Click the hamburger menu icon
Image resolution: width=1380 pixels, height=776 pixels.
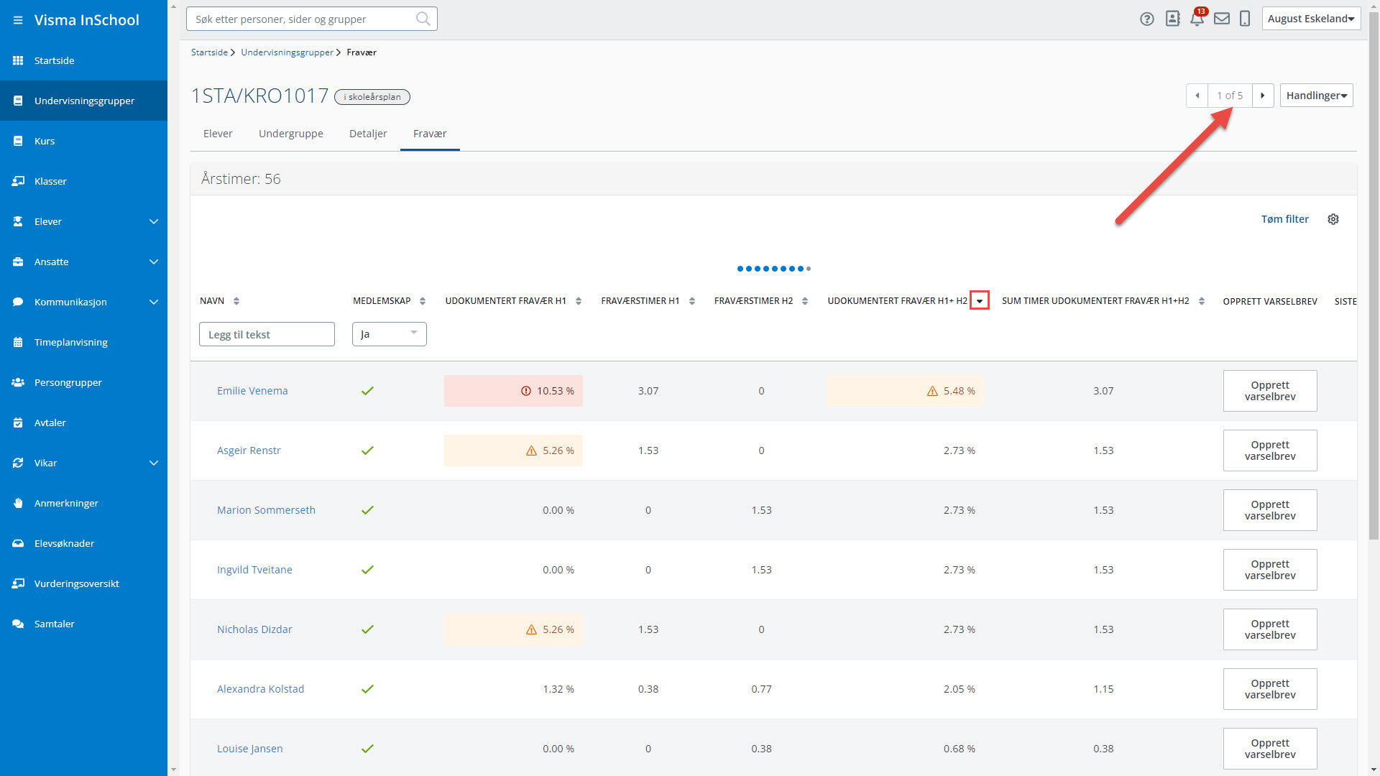pyautogui.click(x=17, y=20)
